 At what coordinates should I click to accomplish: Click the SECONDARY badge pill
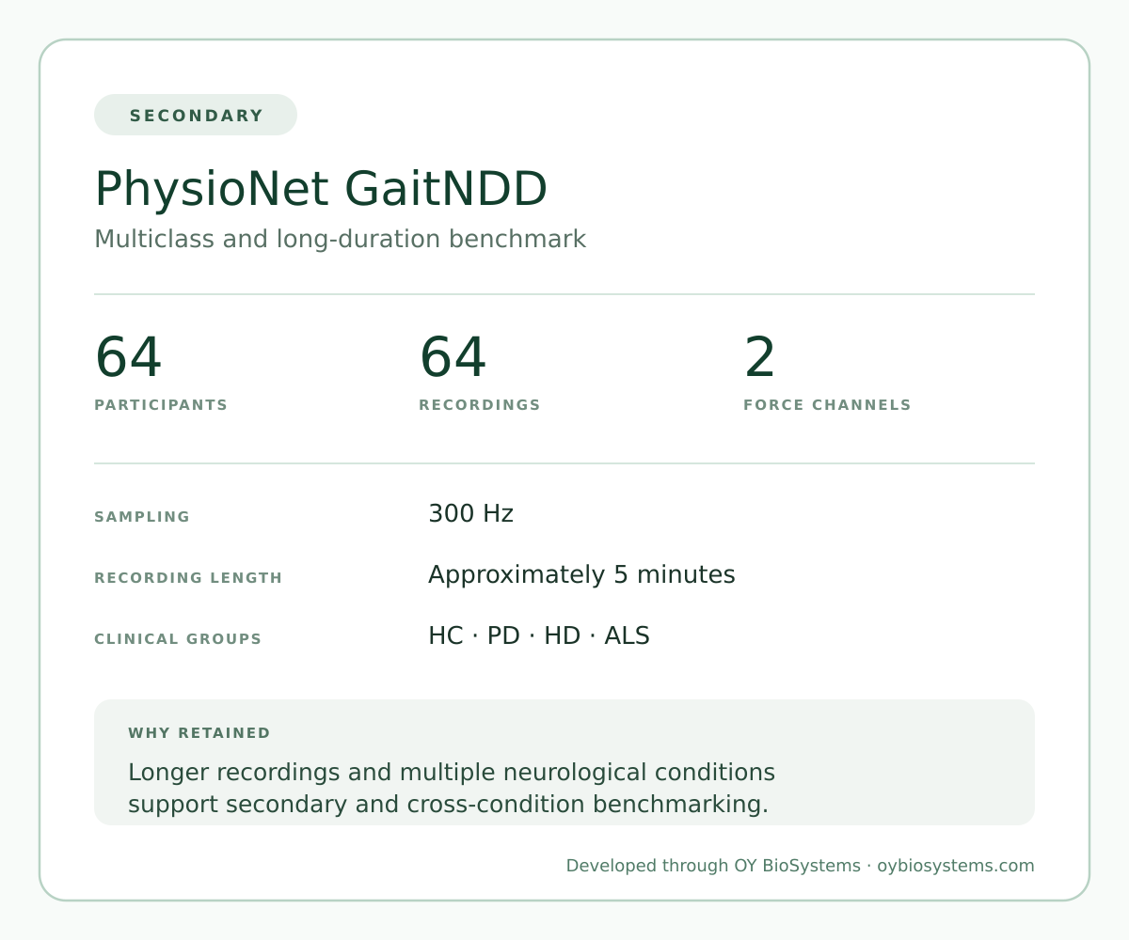(x=196, y=115)
